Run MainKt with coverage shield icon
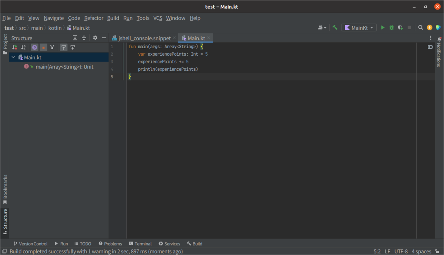The width and height of the screenshot is (444, 255). point(400,27)
